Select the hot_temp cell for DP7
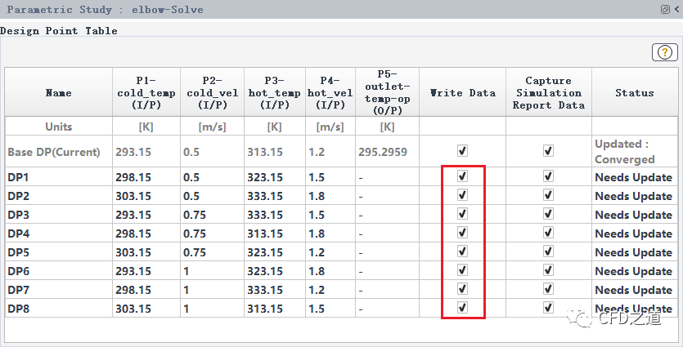Viewport: 683px width, 347px height. (265, 290)
